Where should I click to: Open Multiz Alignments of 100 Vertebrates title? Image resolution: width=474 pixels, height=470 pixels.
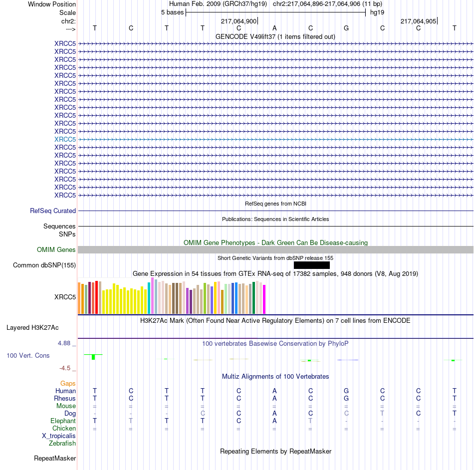(x=275, y=377)
